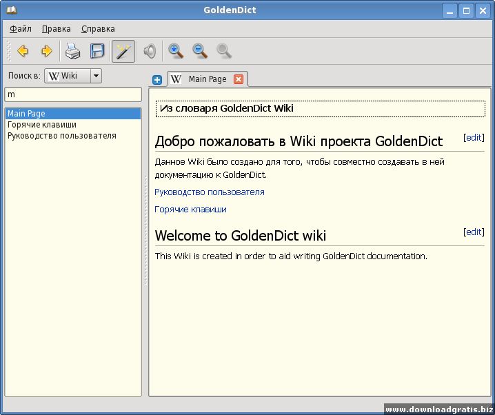Click the toolbar drag handle
The width and height of the screenshot is (495, 415).
(8, 51)
